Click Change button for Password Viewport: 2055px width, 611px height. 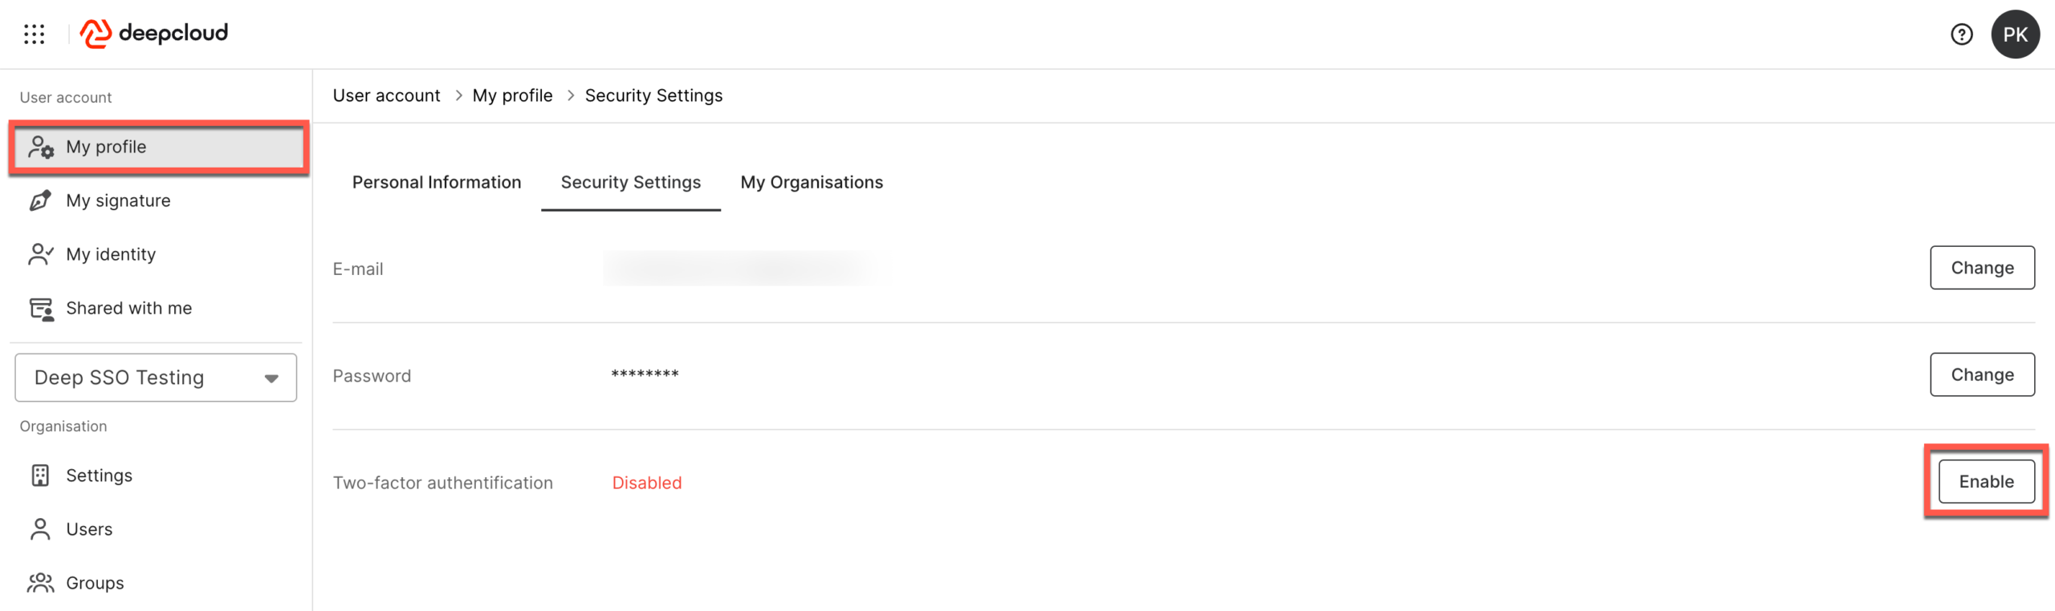[1981, 374]
